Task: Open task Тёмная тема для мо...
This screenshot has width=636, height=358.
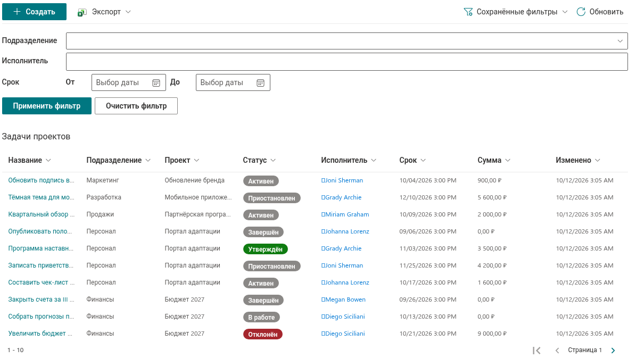Action: tap(42, 197)
